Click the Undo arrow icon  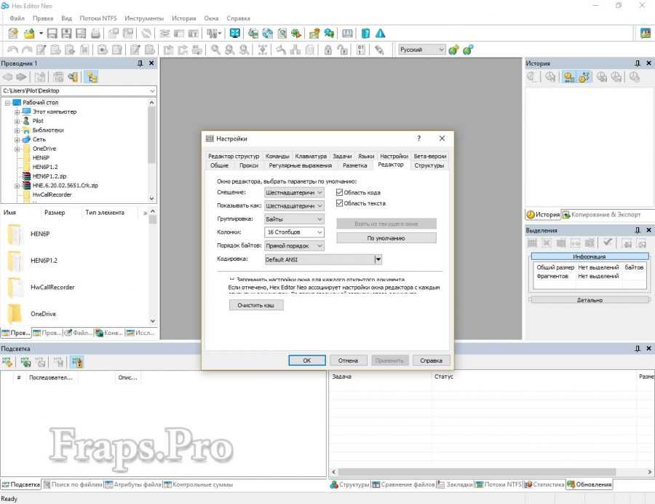tap(12, 50)
